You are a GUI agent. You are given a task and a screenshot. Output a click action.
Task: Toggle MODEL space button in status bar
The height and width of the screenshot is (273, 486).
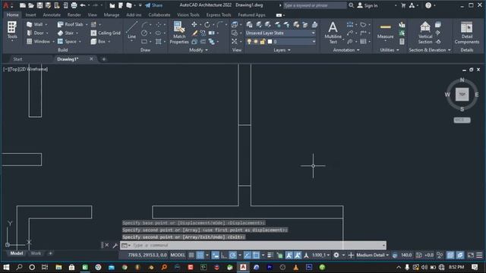(x=178, y=255)
